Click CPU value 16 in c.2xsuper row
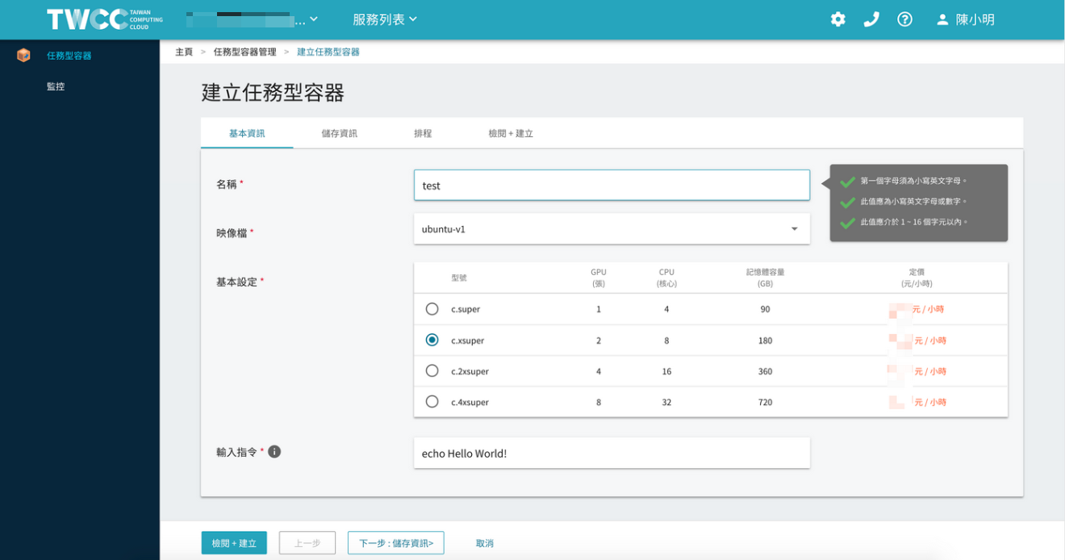This screenshot has height=560, width=1065. coord(666,371)
